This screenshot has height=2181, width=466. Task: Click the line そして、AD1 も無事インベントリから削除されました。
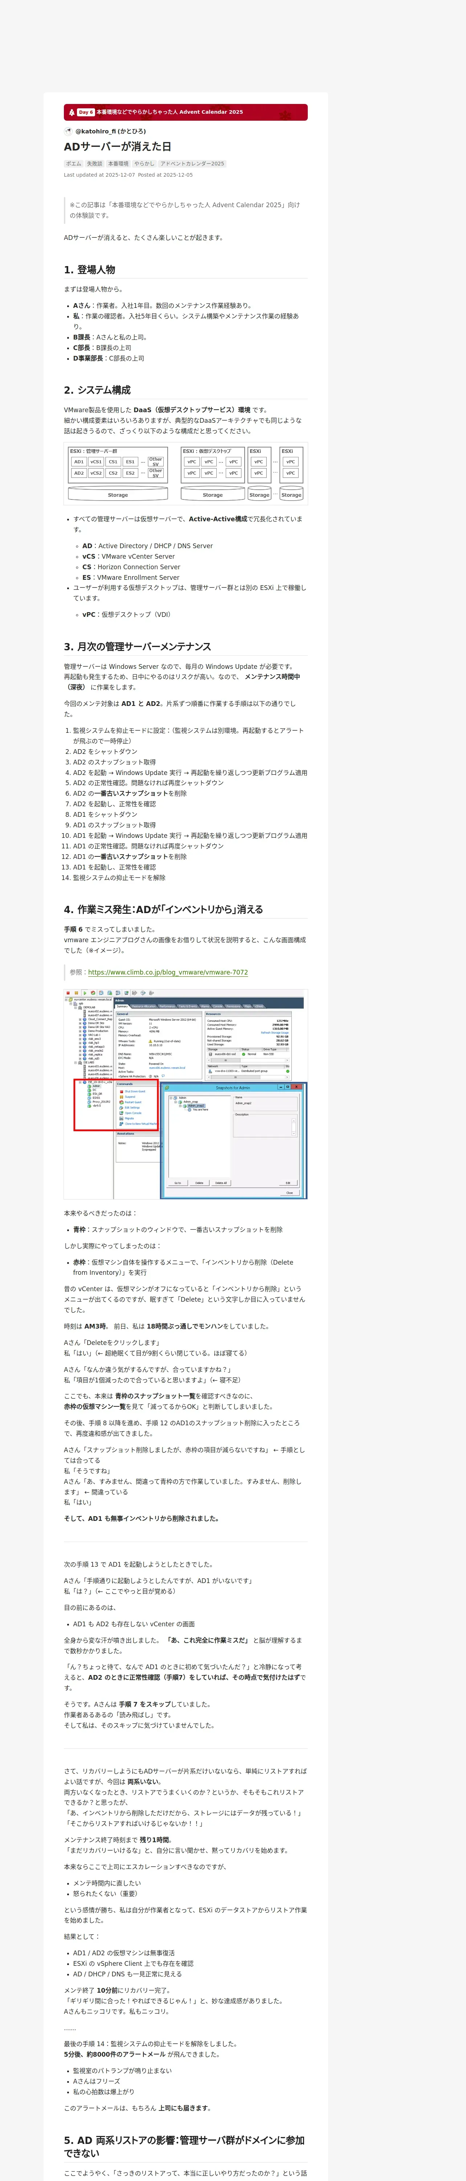point(141,1519)
